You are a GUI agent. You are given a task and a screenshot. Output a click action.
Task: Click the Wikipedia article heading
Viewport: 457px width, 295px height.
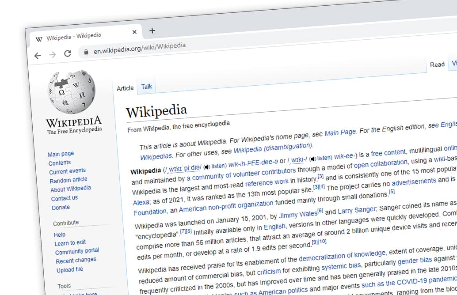[156, 111]
